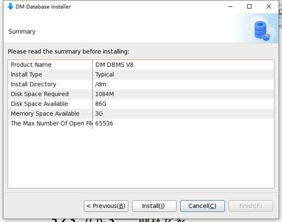
Task: Select the DM DBMS V8 value
Action: [114, 65]
